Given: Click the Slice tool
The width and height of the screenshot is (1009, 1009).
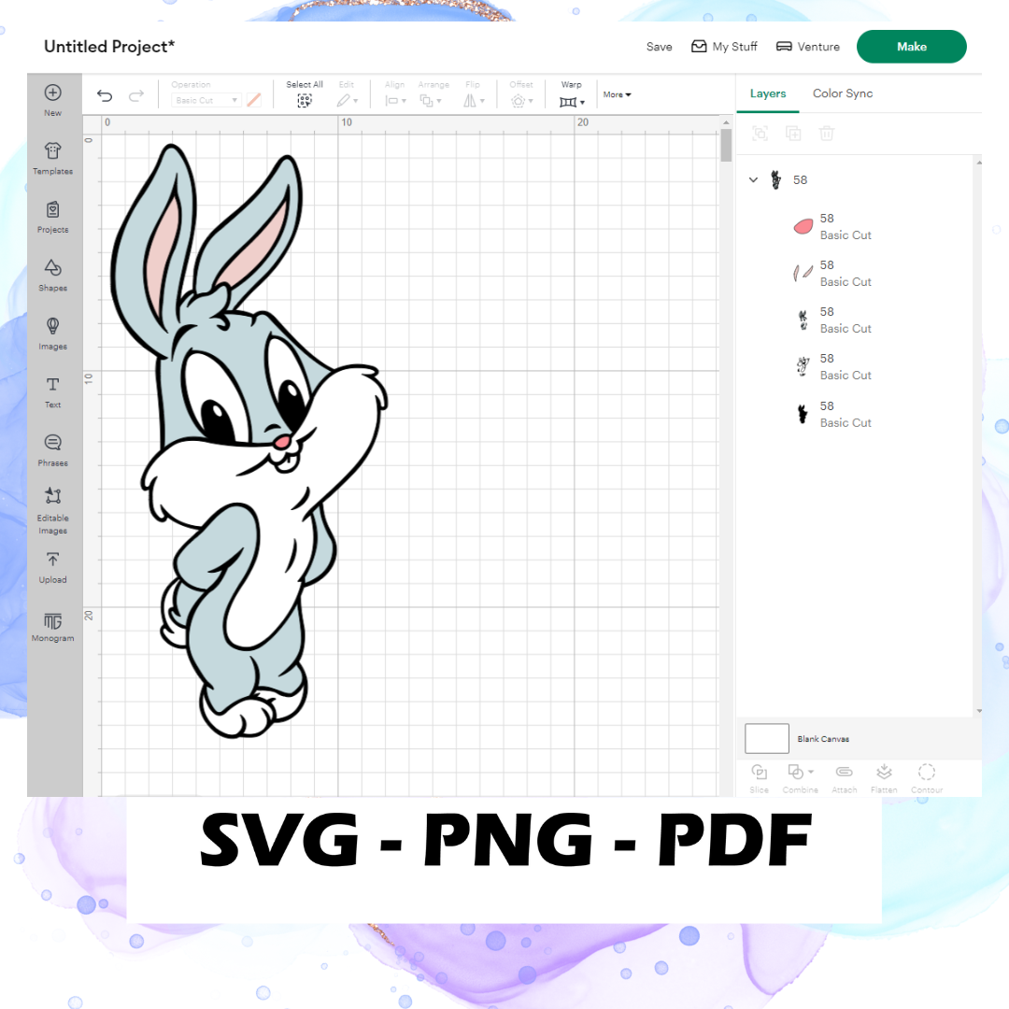Looking at the screenshot, I should (x=760, y=777).
